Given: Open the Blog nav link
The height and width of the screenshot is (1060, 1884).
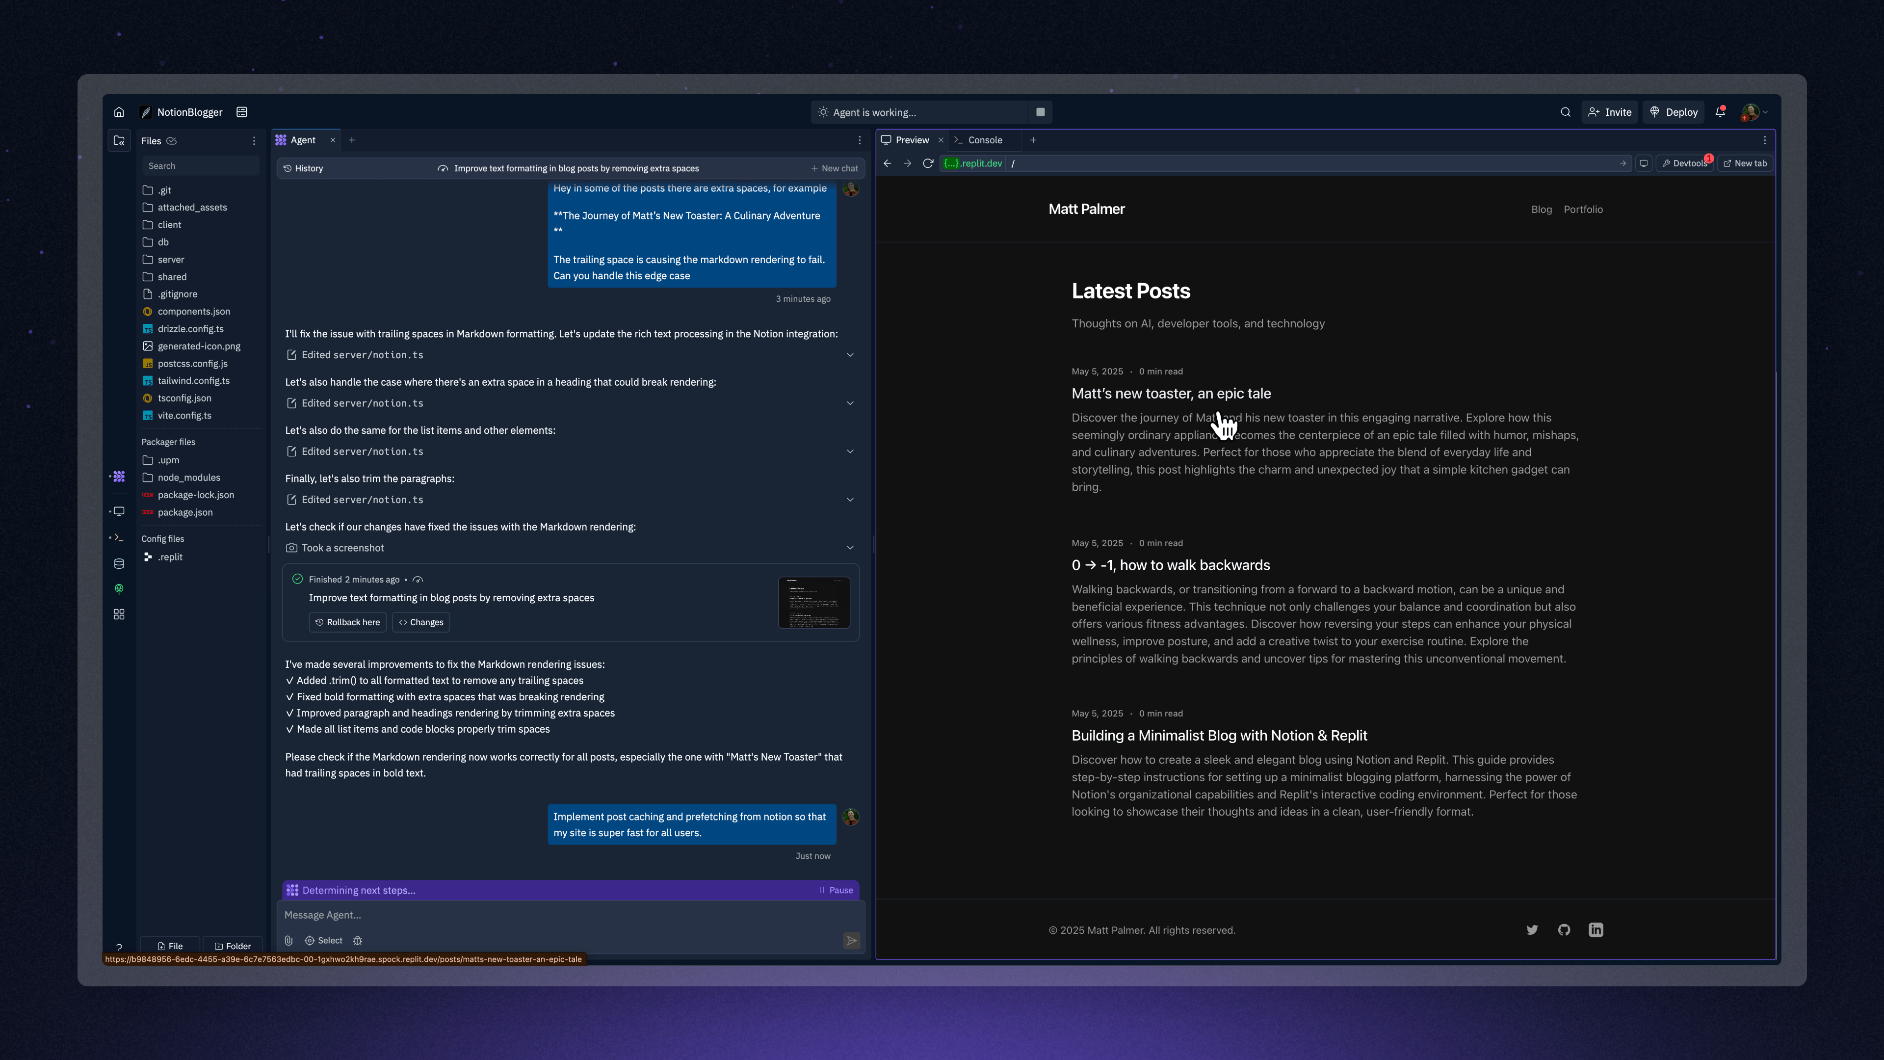Looking at the screenshot, I should tap(1541, 209).
